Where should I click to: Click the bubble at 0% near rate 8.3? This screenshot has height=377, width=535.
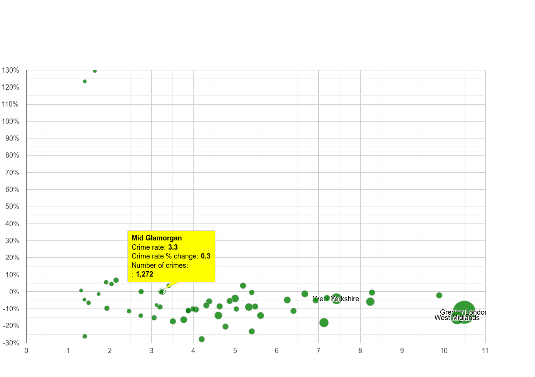click(x=372, y=293)
